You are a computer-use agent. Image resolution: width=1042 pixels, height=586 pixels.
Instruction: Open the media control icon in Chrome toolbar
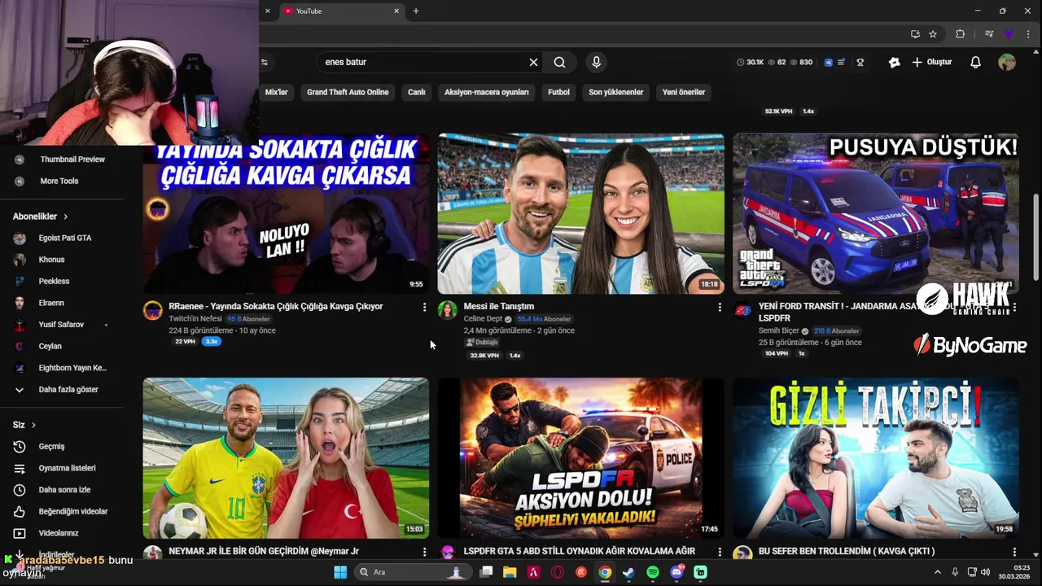point(989,33)
